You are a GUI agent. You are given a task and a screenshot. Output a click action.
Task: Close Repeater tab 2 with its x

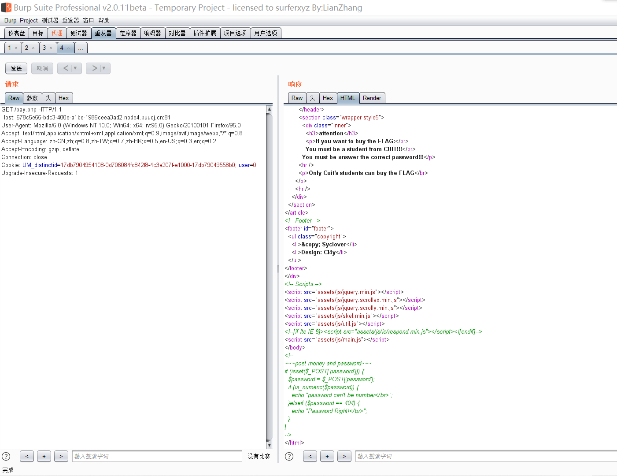[33, 48]
